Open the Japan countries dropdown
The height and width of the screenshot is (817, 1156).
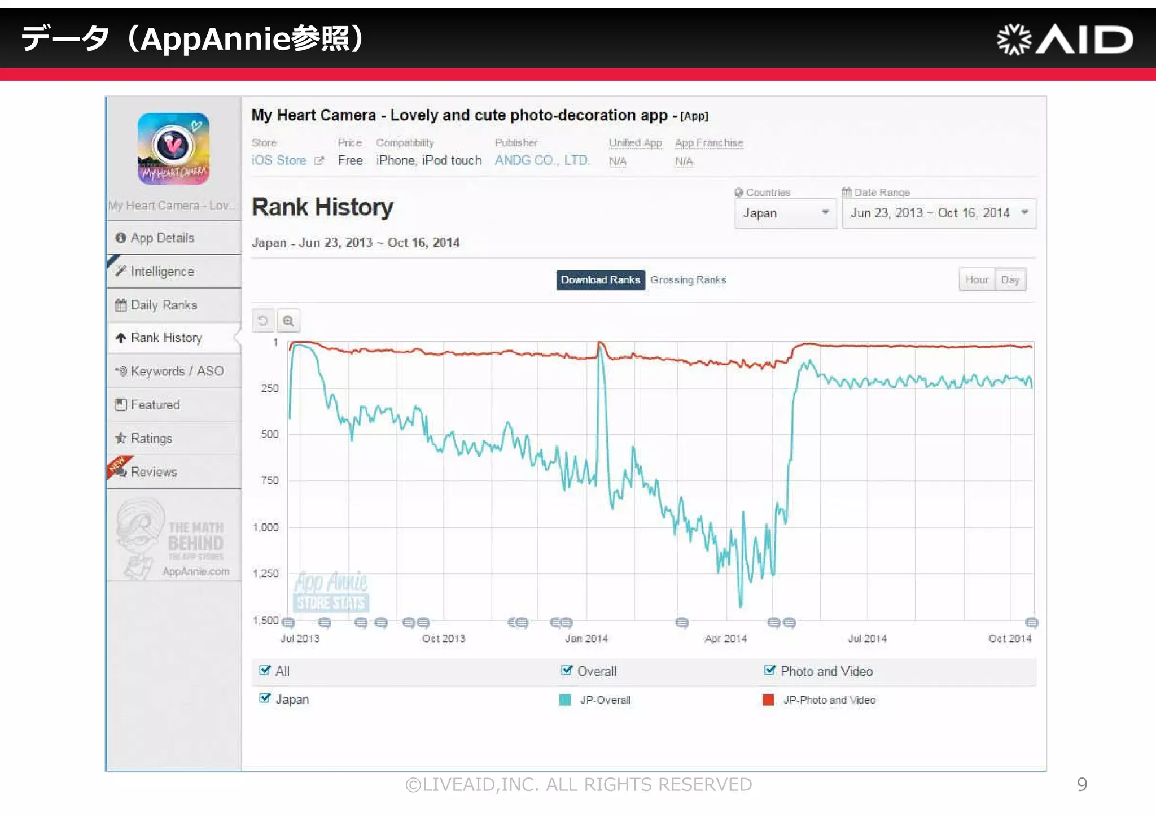click(785, 213)
